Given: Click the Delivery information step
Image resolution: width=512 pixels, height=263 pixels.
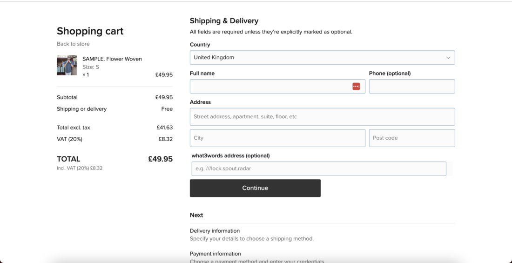Looking at the screenshot, I should (x=215, y=231).
